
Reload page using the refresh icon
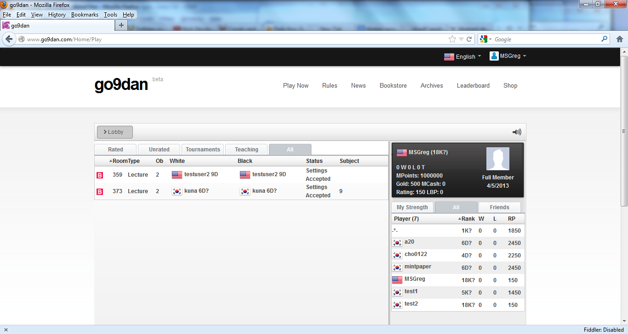coord(469,39)
